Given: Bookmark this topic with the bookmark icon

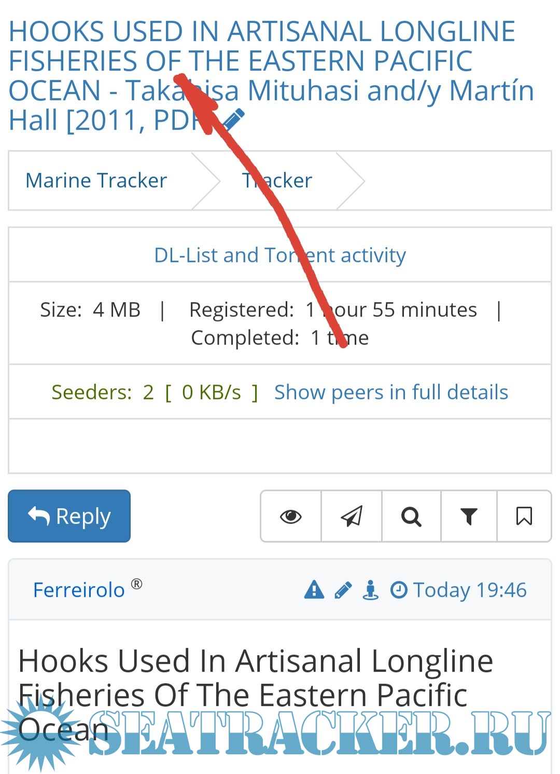Looking at the screenshot, I should coord(524,517).
